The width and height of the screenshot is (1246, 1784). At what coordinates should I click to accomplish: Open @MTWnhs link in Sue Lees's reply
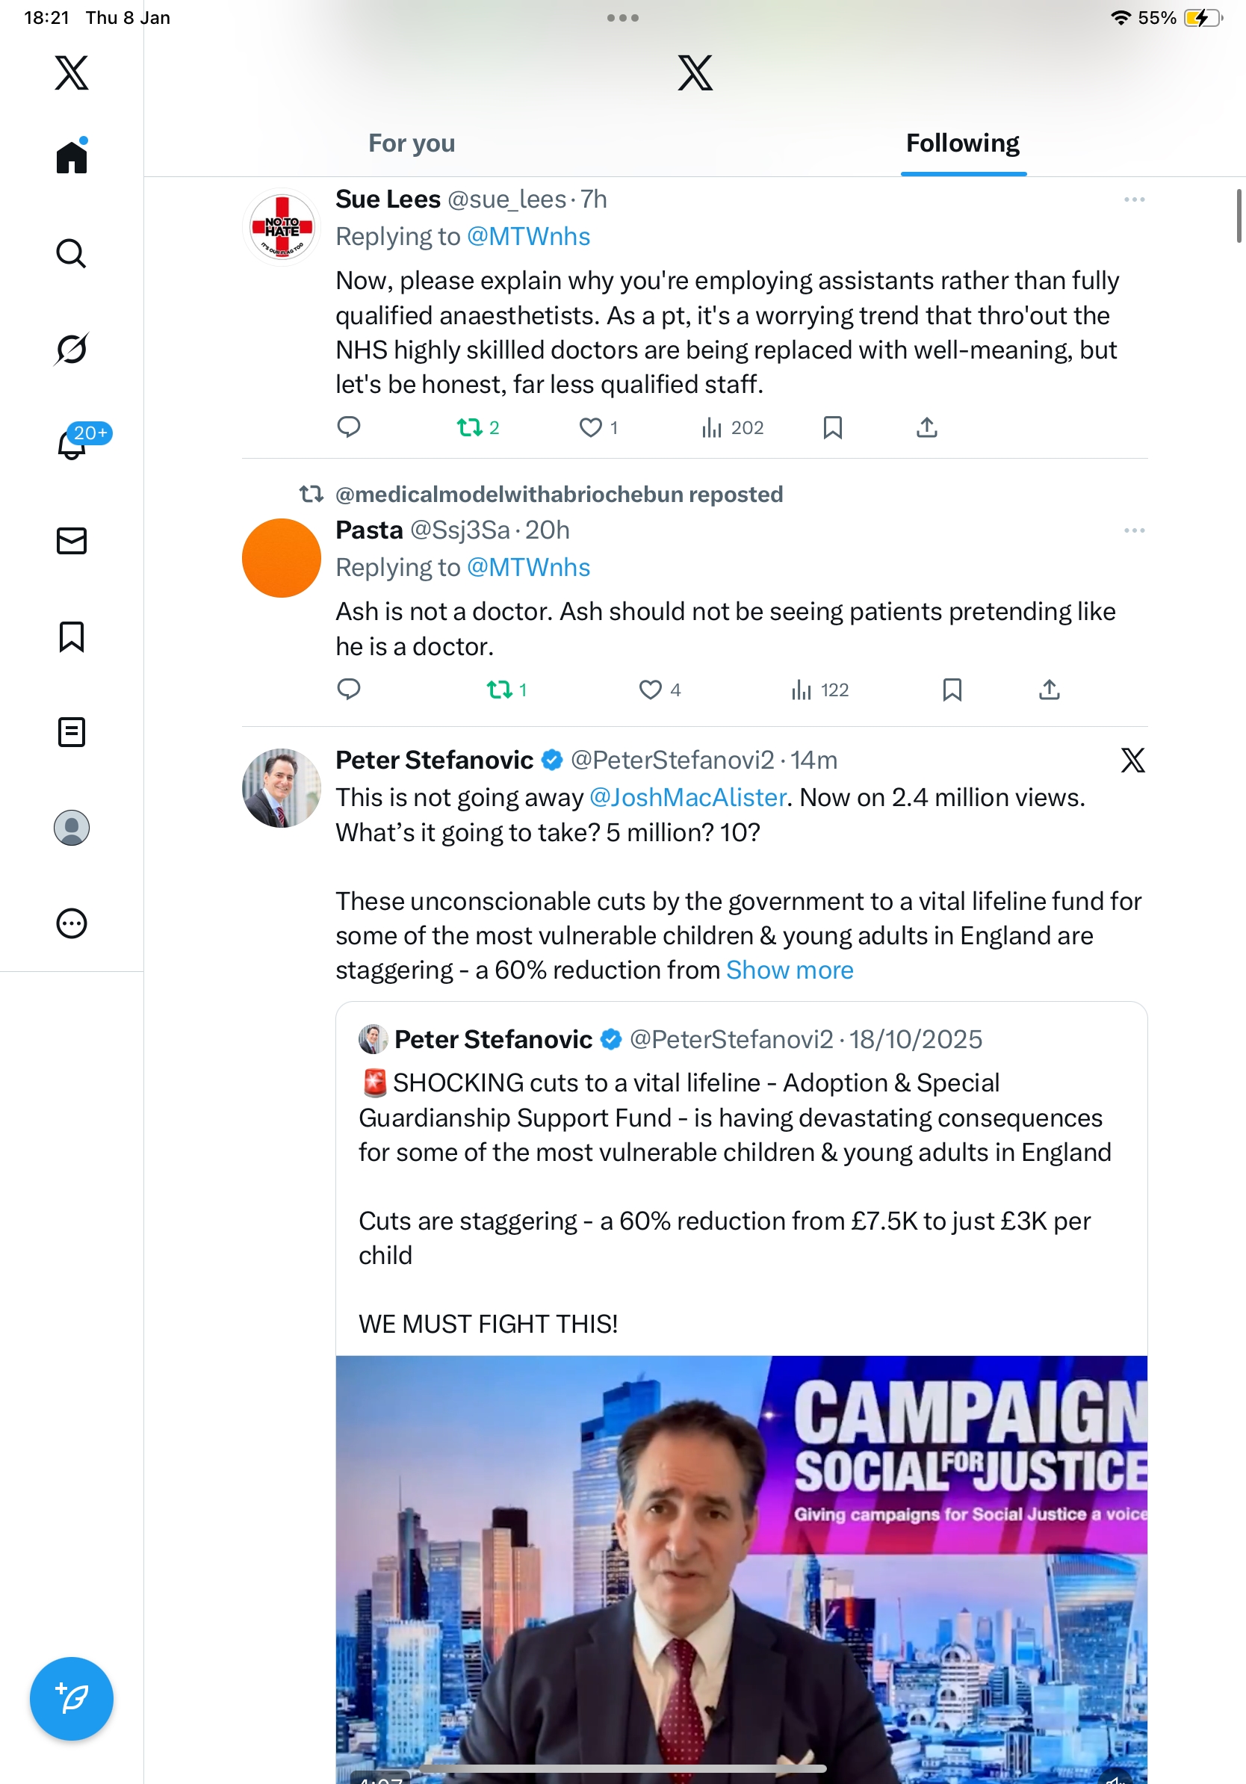pos(528,236)
